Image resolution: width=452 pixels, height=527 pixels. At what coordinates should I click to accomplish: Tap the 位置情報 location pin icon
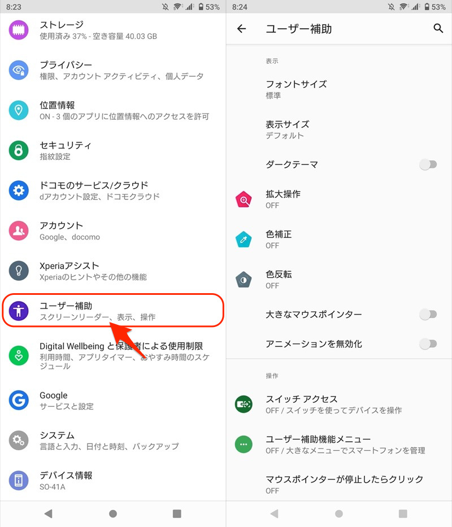point(19,110)
